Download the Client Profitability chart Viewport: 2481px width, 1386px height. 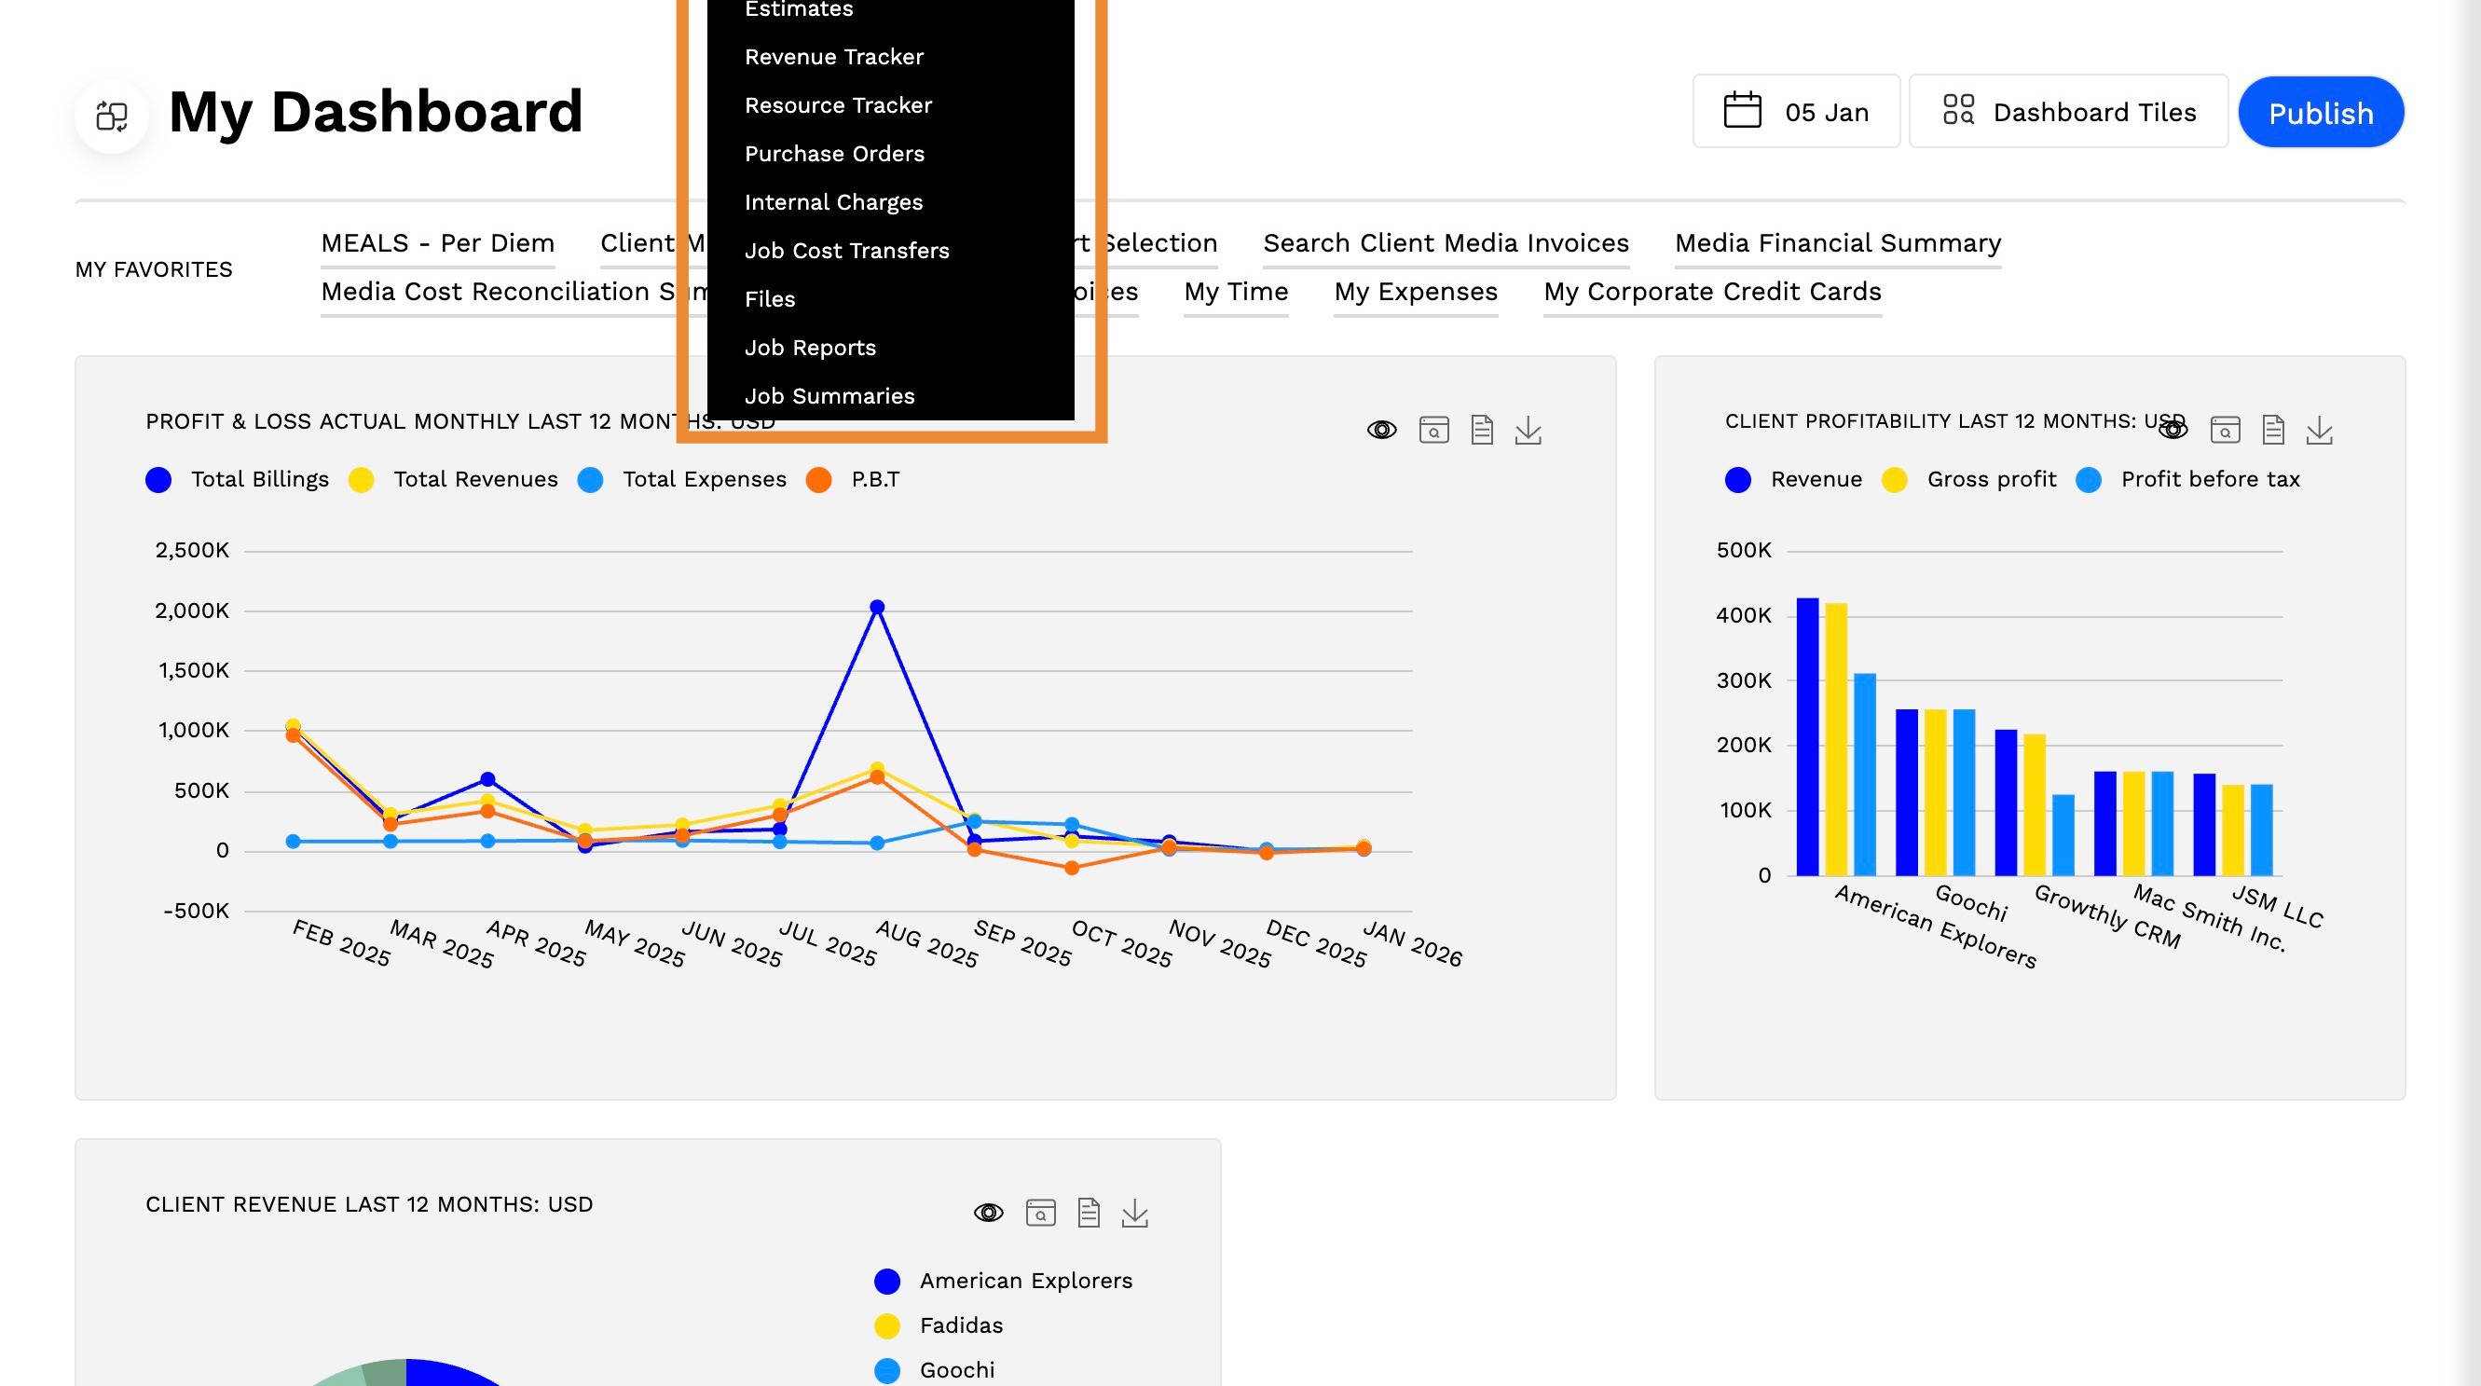coord(2318,431)
